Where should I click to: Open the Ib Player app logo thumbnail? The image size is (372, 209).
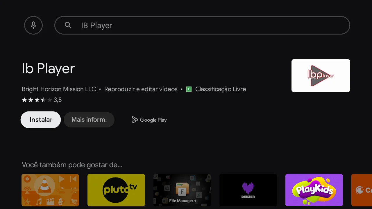[321, 75]
